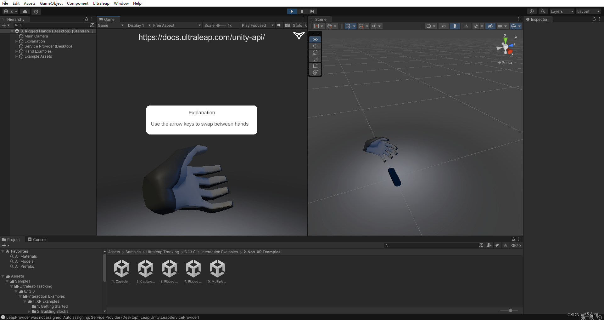This screenshot has height=320, width=604.
Task: Open the Free Aspect dropdown
Action: [x=177, y=26]
